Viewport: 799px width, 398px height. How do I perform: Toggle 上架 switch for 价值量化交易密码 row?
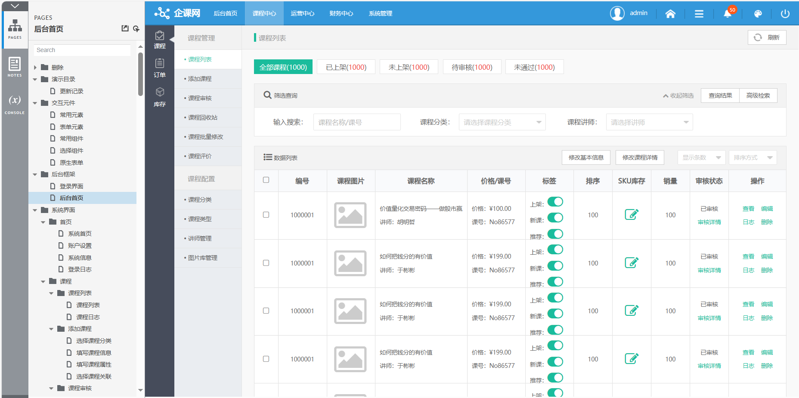[x=555, y=201]
